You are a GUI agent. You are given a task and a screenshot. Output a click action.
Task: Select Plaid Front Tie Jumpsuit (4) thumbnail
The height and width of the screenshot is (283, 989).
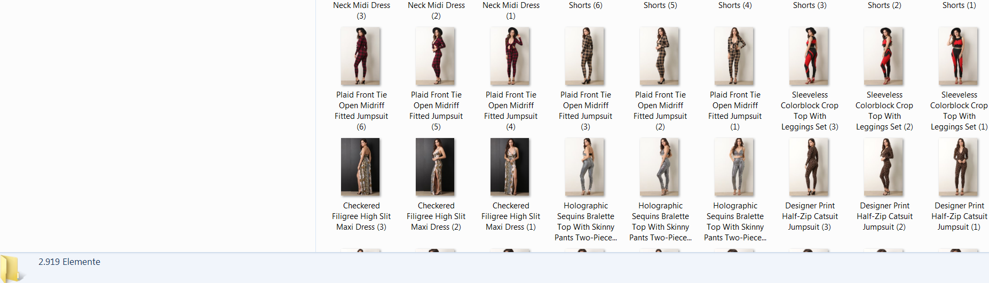(x=511, y=56)
